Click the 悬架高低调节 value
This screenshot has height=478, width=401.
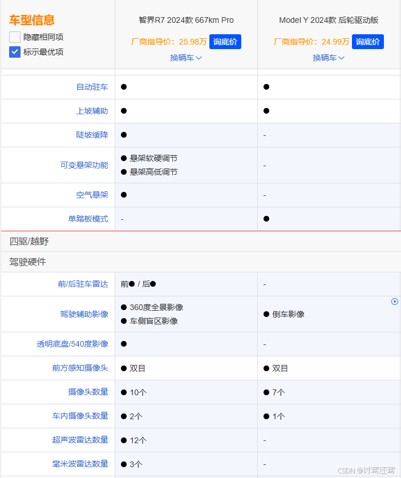(153, 172)
